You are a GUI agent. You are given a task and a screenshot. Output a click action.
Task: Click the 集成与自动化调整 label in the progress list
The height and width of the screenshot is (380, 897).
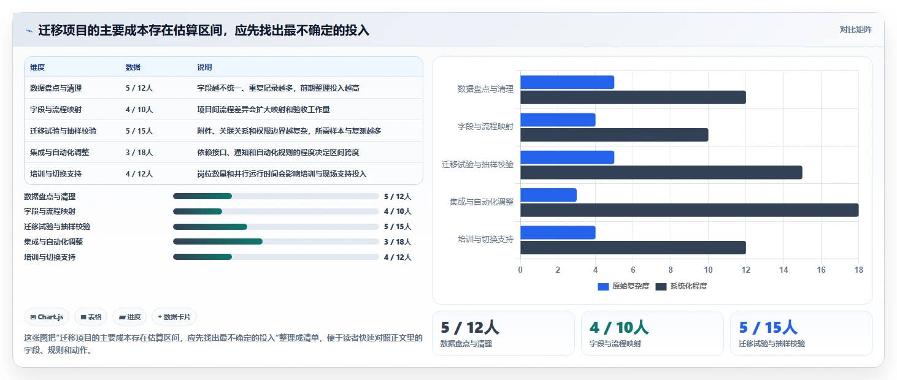[53, 242]
